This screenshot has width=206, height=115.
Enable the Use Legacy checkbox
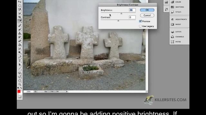point(140,26)
